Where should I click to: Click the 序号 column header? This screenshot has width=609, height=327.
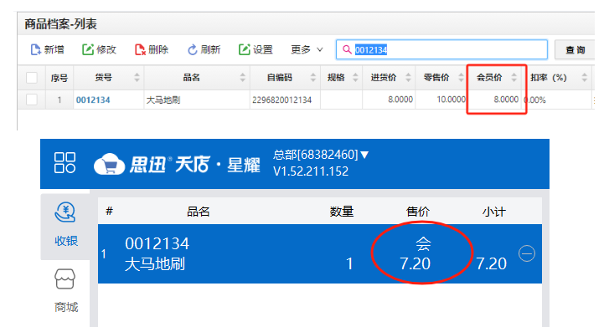coord(59,78)
